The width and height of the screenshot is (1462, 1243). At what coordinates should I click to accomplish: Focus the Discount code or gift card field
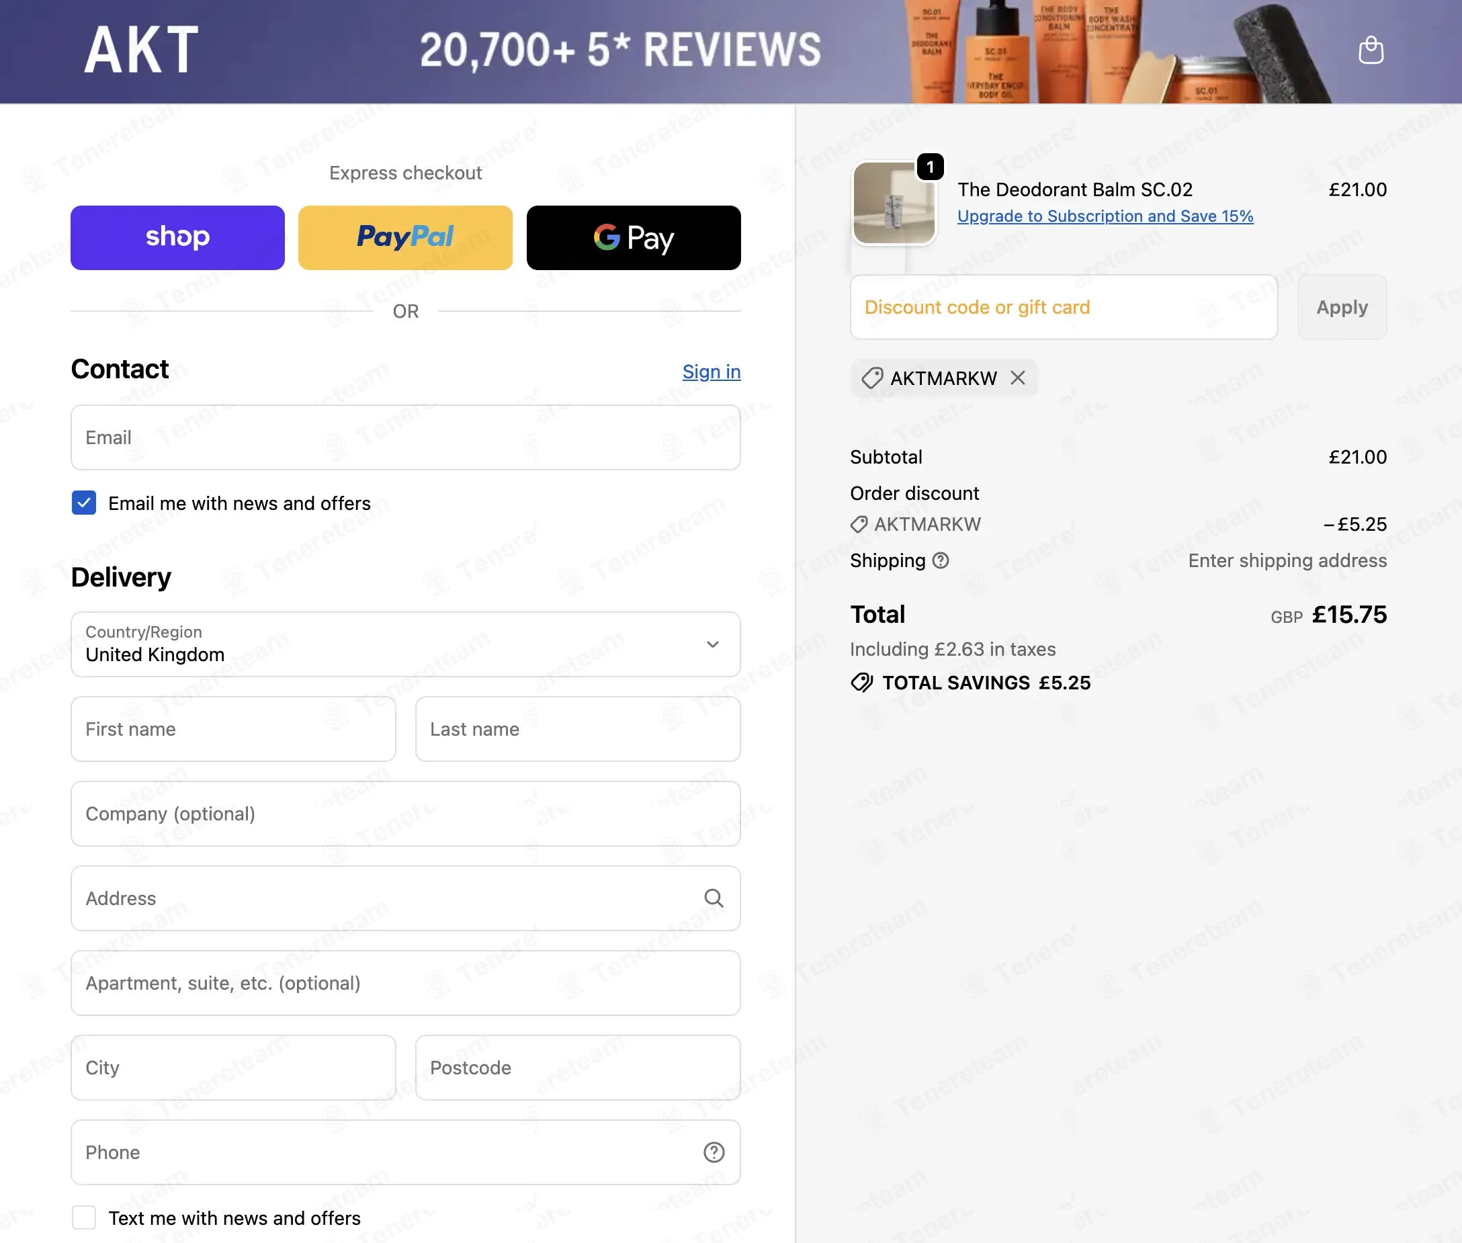(1064, 307)
